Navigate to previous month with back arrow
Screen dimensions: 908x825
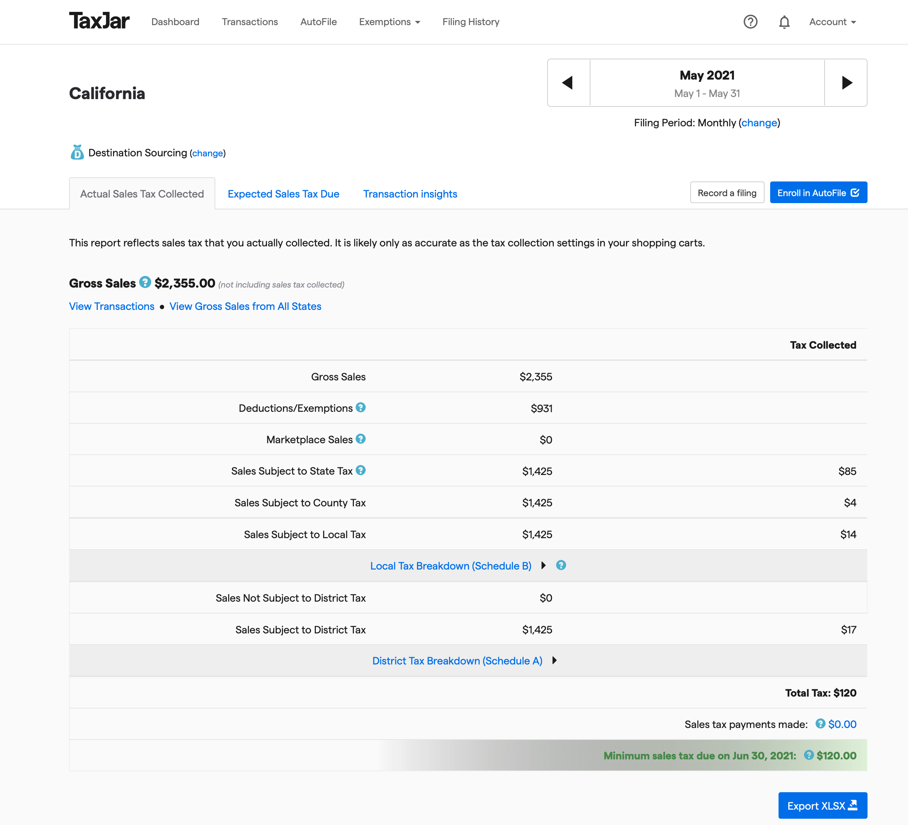click(568, 82)
